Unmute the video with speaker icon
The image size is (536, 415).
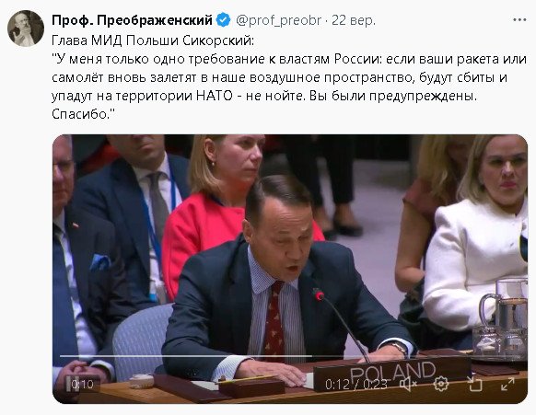click(408, 385)
